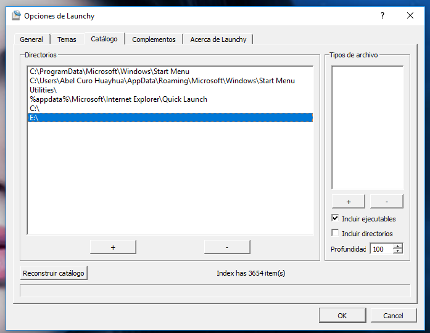This screenshot has width=430, height=333.
Task: Add a directory with the plus button
Action: pyautogui.click(x=113, y=247)
